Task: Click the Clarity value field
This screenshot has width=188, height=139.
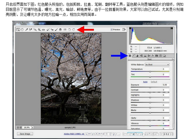Action: pyautogui.click(x=166, y=118)
